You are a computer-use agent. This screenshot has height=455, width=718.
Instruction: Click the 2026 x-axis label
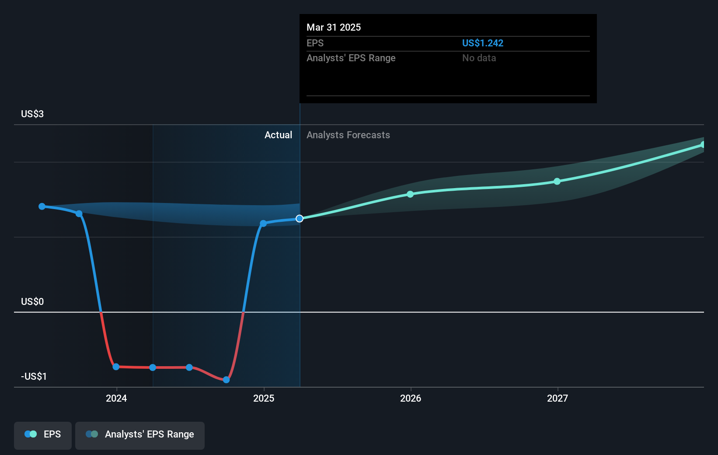[x=411, y=398]
